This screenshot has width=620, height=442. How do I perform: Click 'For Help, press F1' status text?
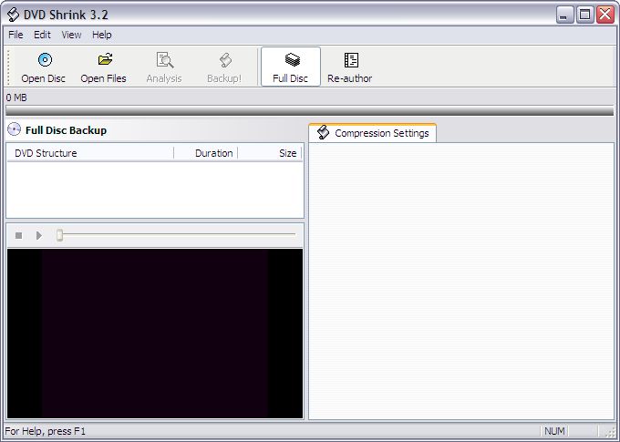coord(45,431)
